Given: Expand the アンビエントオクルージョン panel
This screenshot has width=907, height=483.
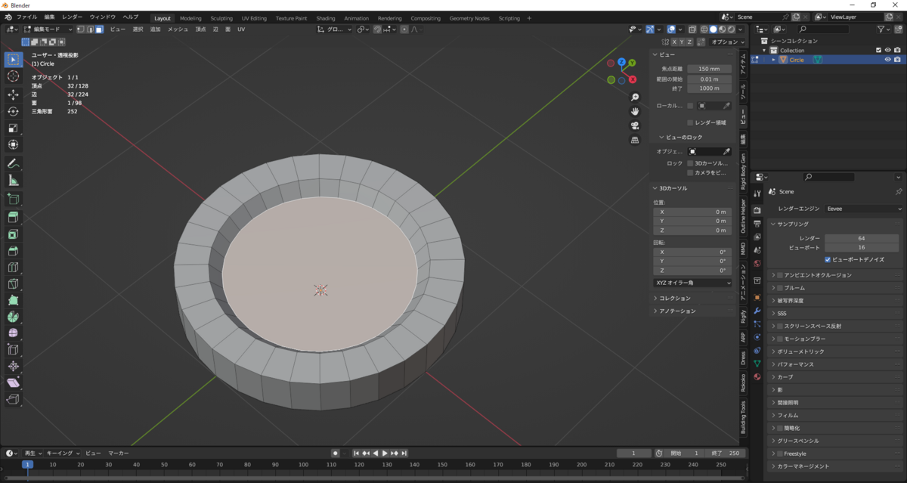Looking at the screenshot, I should pyautogui.click(x=816, y=275).
